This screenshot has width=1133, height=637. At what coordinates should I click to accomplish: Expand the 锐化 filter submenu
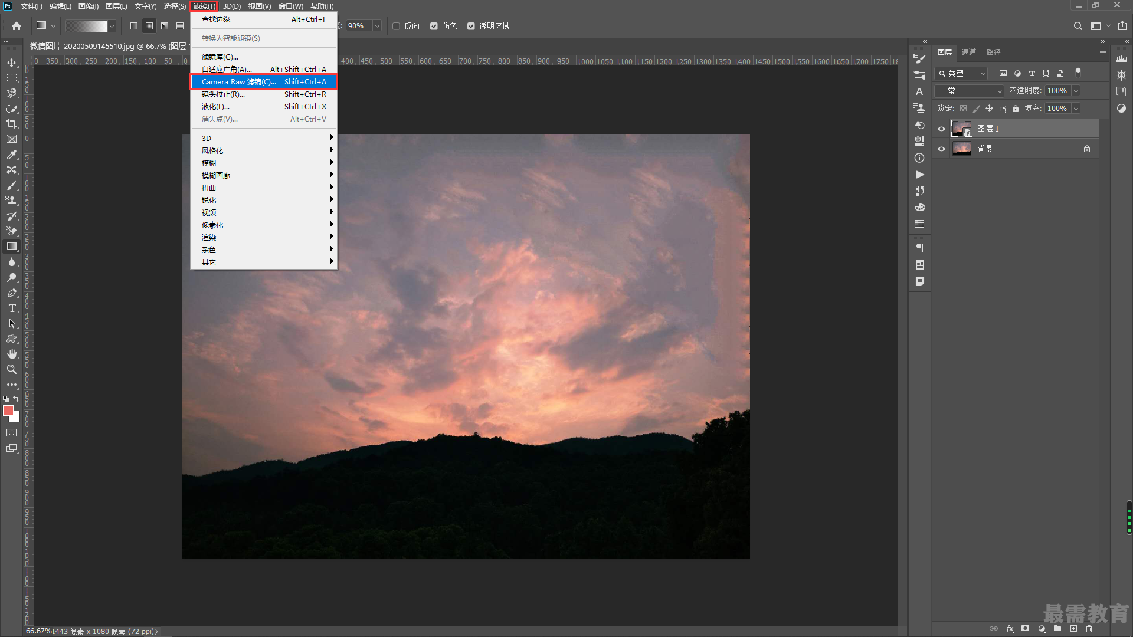[264, 200]
